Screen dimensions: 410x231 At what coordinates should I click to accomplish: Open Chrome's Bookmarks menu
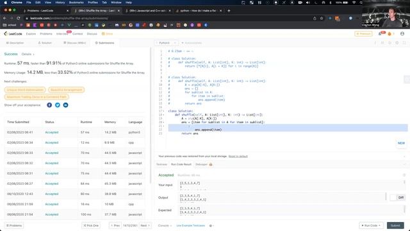tap(76, 3)
